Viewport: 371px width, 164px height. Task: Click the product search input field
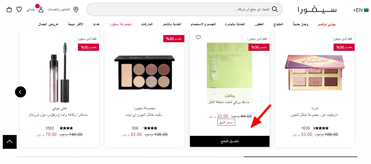pyautogui.click(x=184, y=9)
